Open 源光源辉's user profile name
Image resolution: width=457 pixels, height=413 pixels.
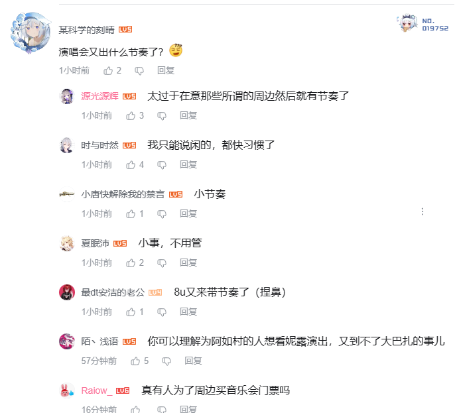[99, 96]
